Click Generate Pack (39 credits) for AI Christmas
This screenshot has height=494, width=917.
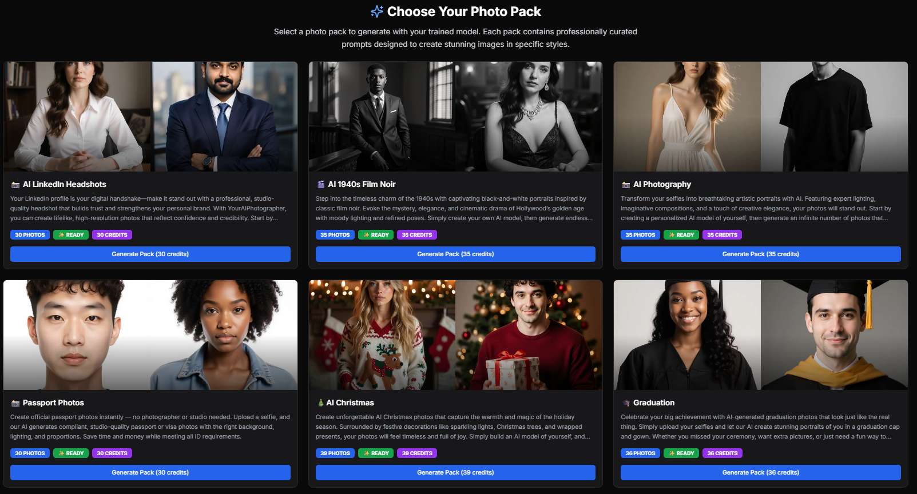tap(455, 472)
